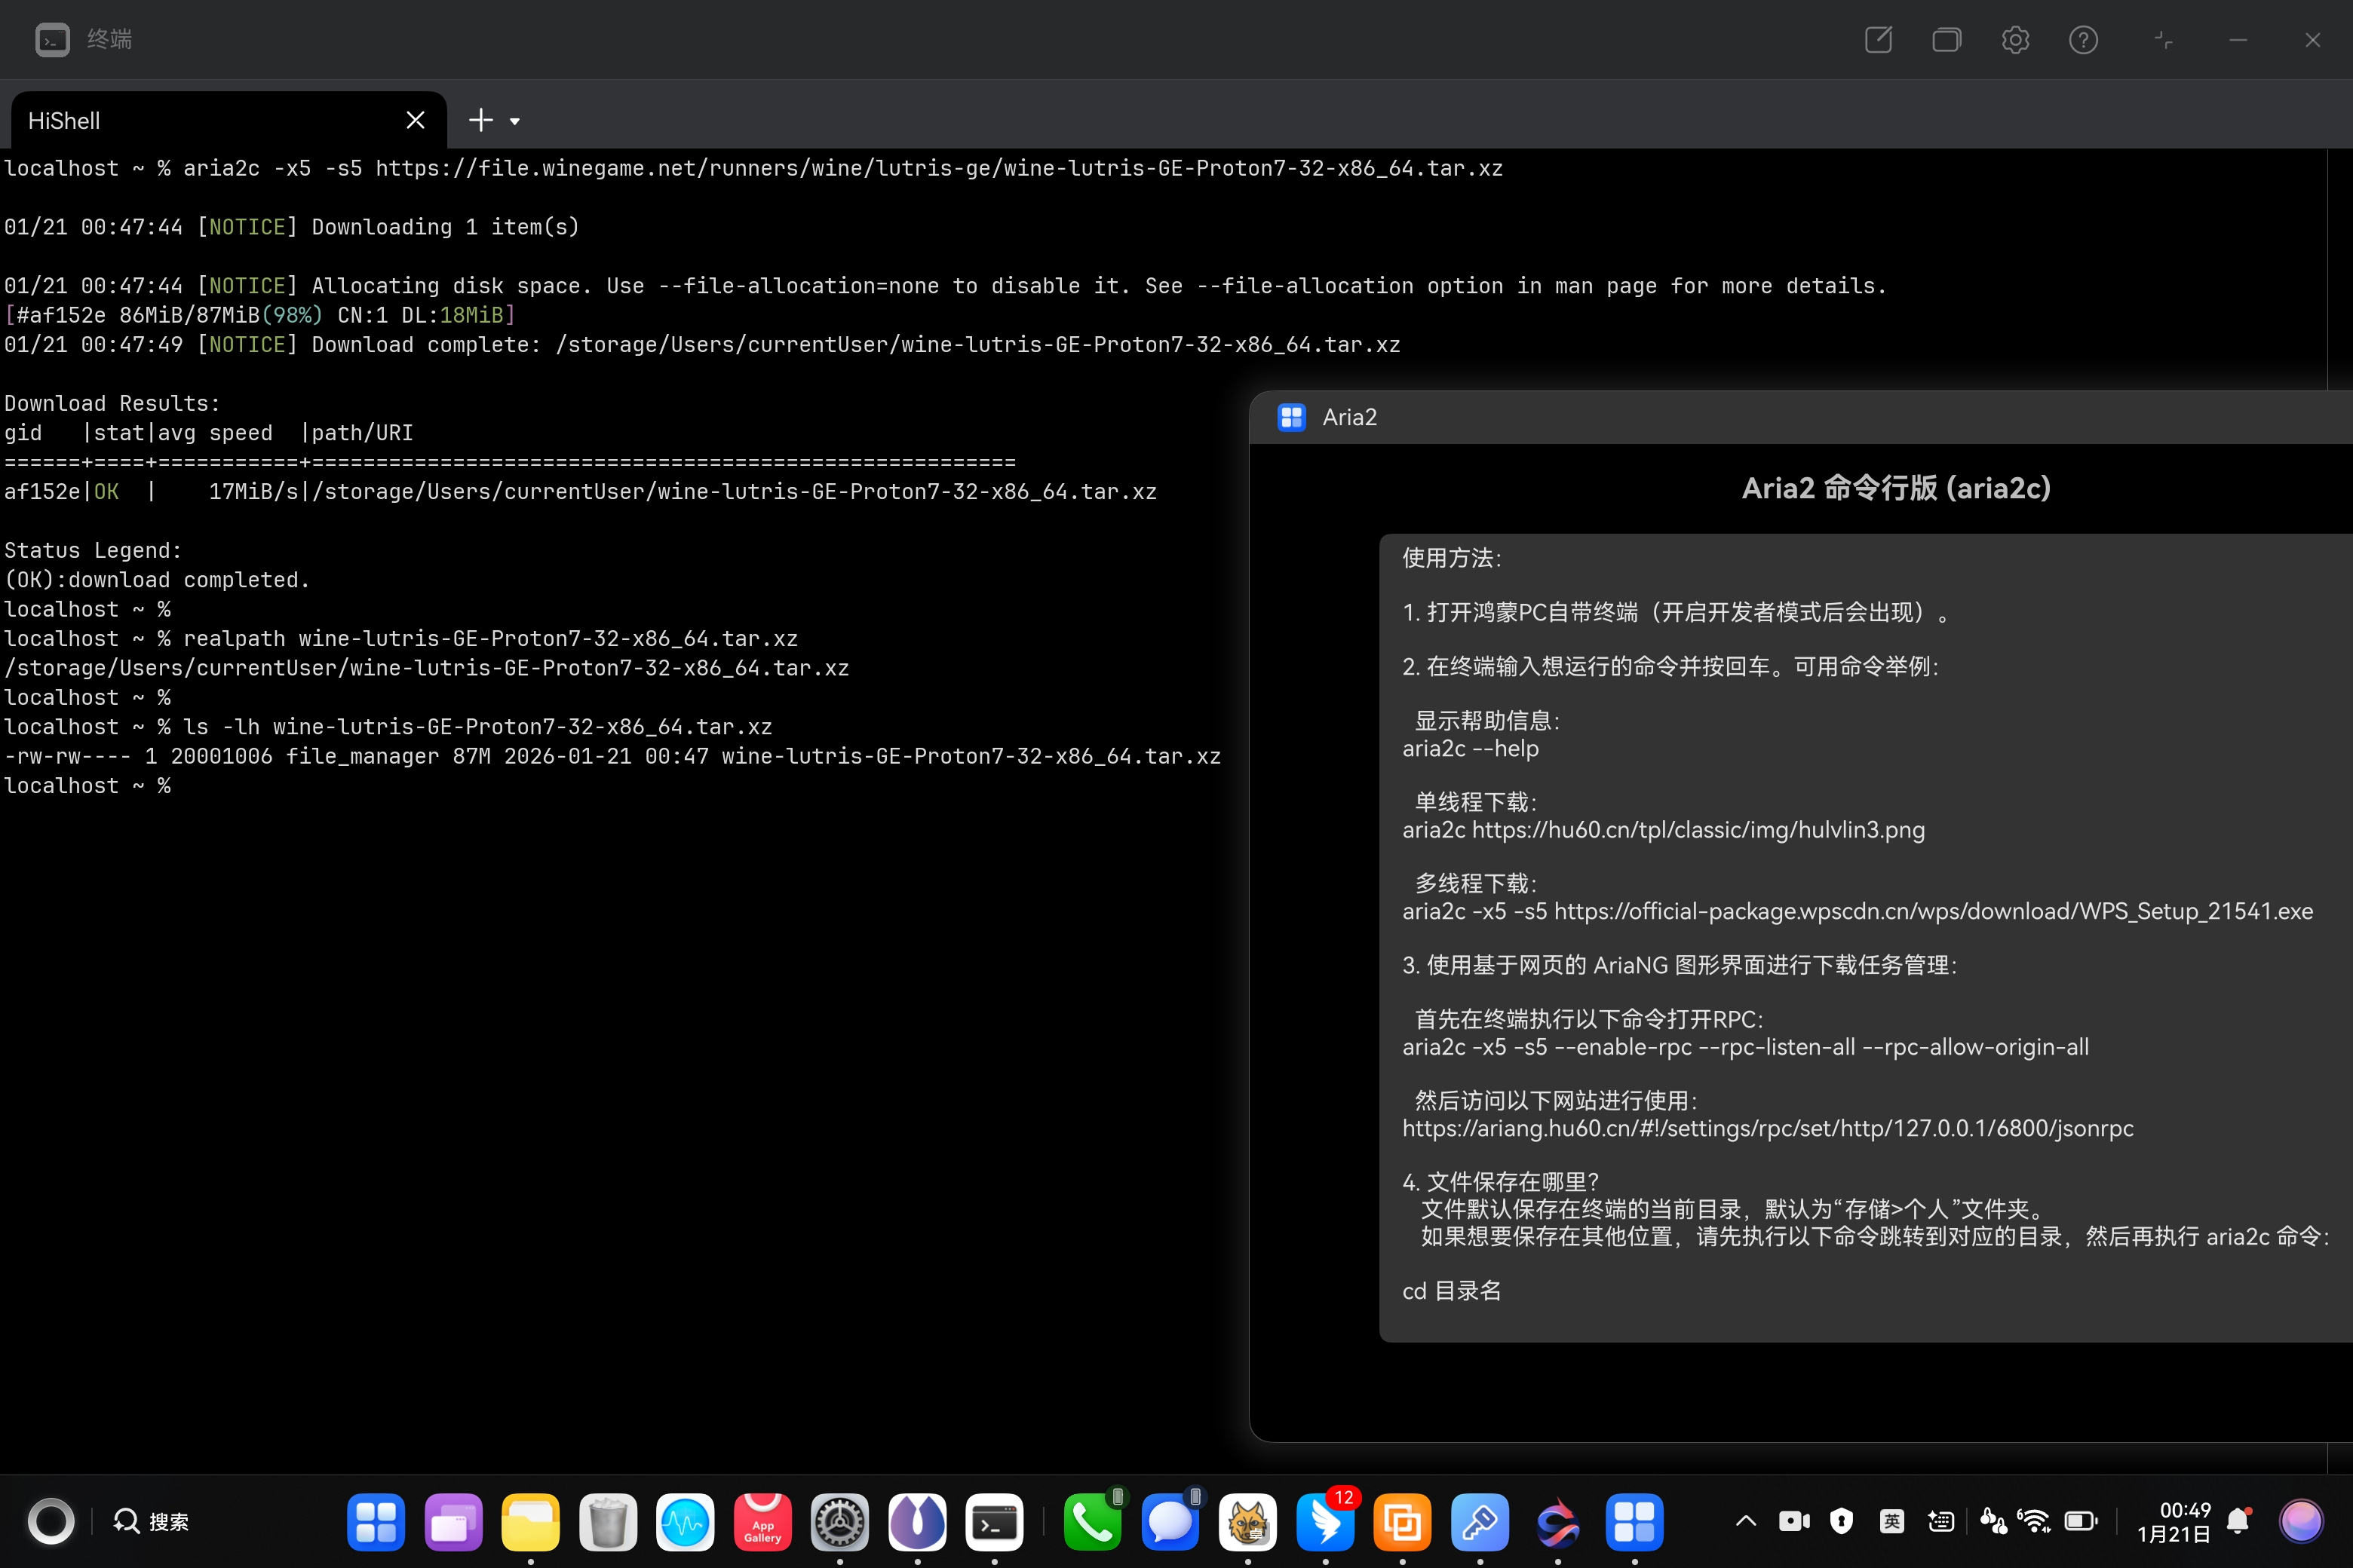Viewport: 2353px width, 1568px height.
Task: Open the ariang.hu60.cn jsonrpc URL
Action: point(1768,1128)
